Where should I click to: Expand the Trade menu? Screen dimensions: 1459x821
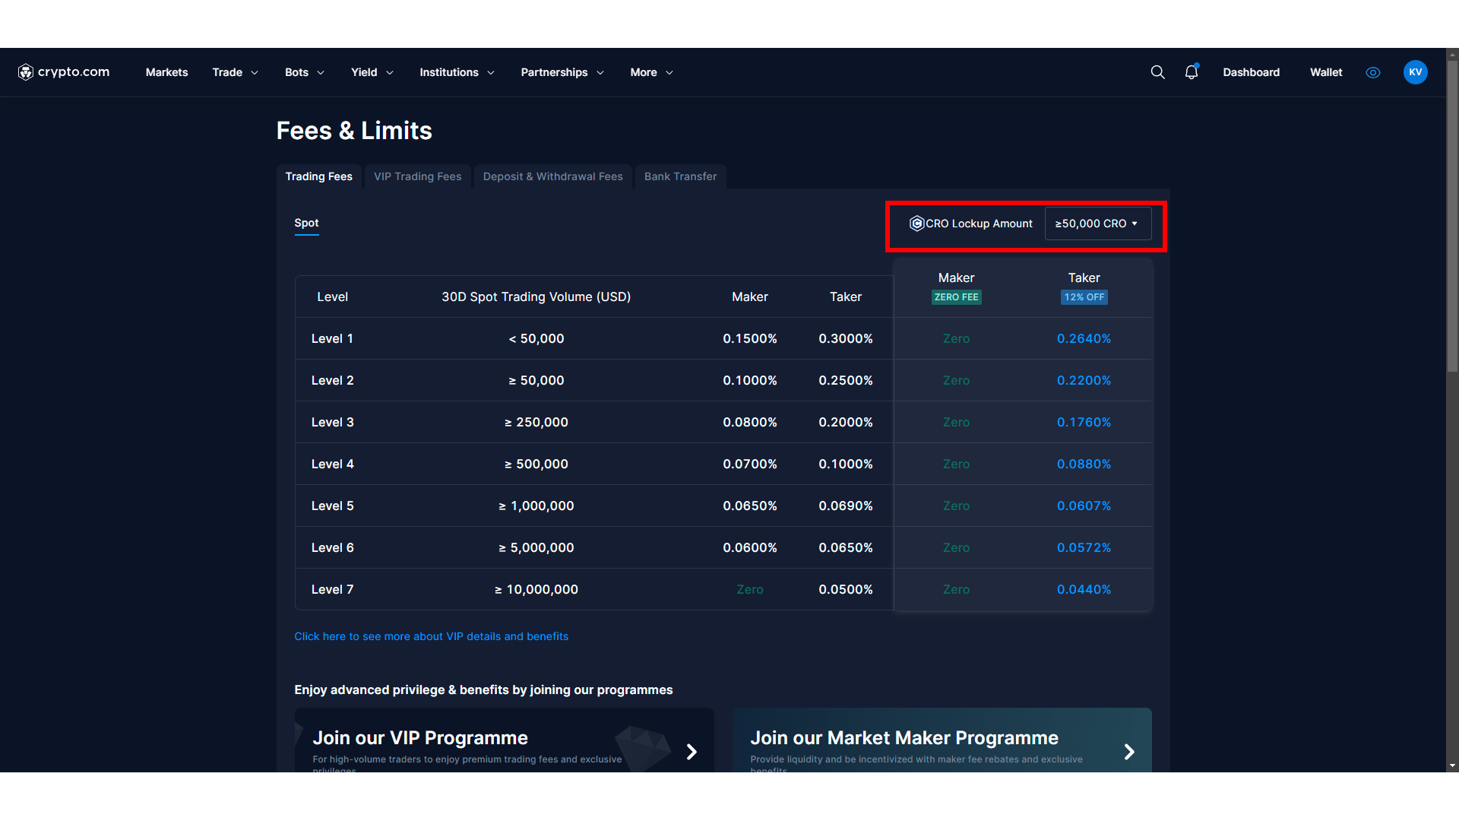click(x=236, y=72)
